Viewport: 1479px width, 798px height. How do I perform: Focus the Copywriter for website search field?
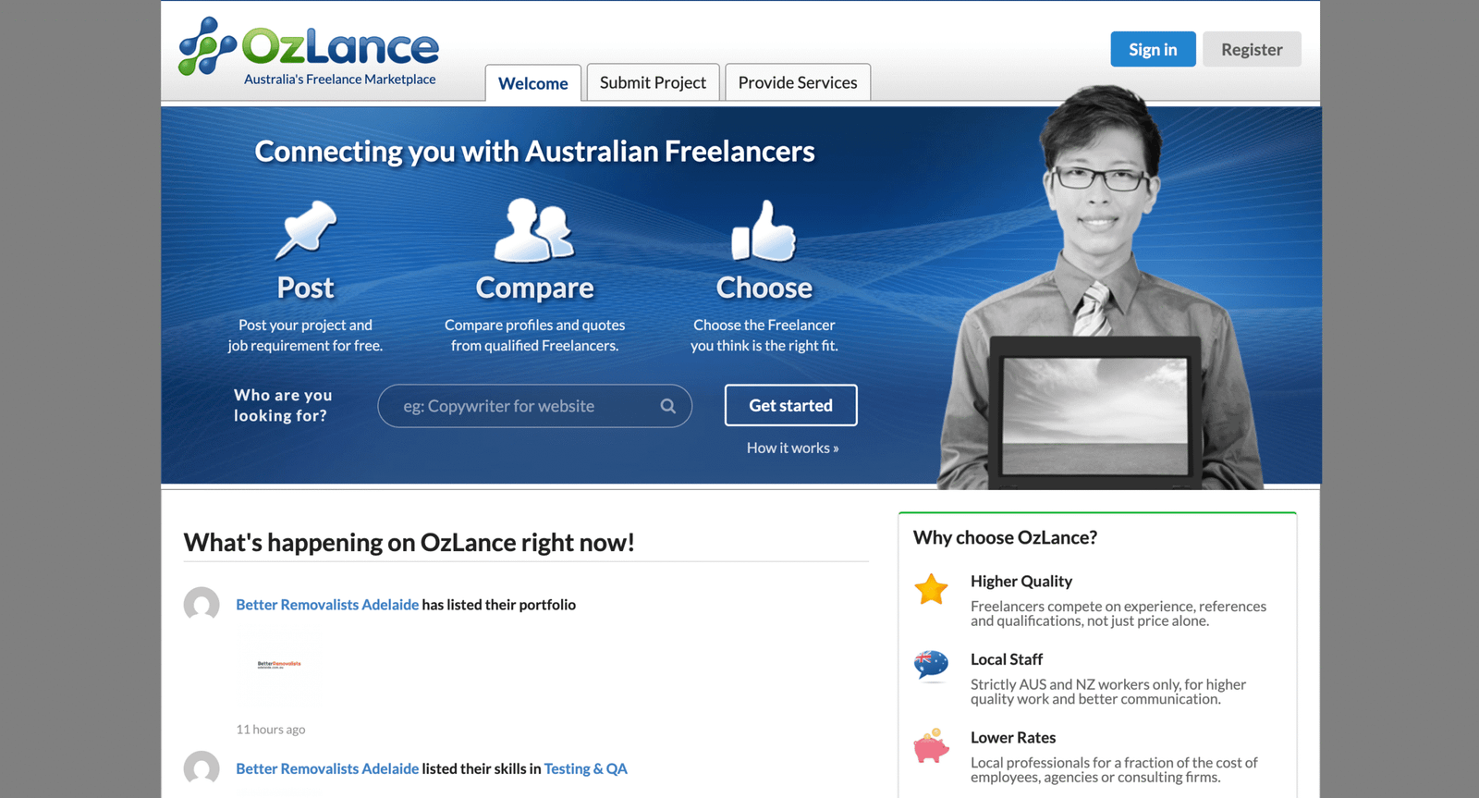click(534, 406)
